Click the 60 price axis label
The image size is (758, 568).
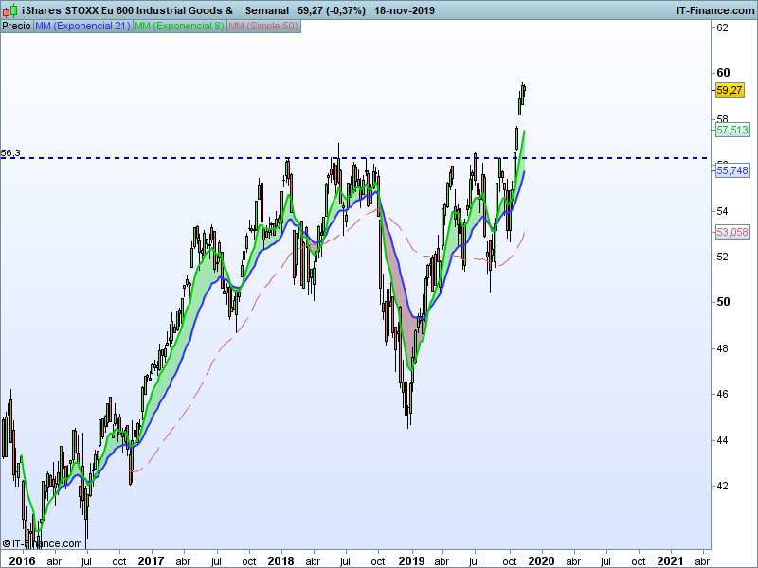tap(723, 73)
